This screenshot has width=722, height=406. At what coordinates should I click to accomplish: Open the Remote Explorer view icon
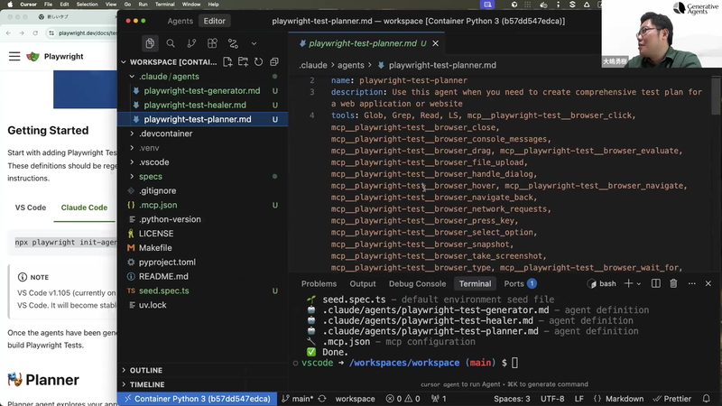(x=233, y=43)
